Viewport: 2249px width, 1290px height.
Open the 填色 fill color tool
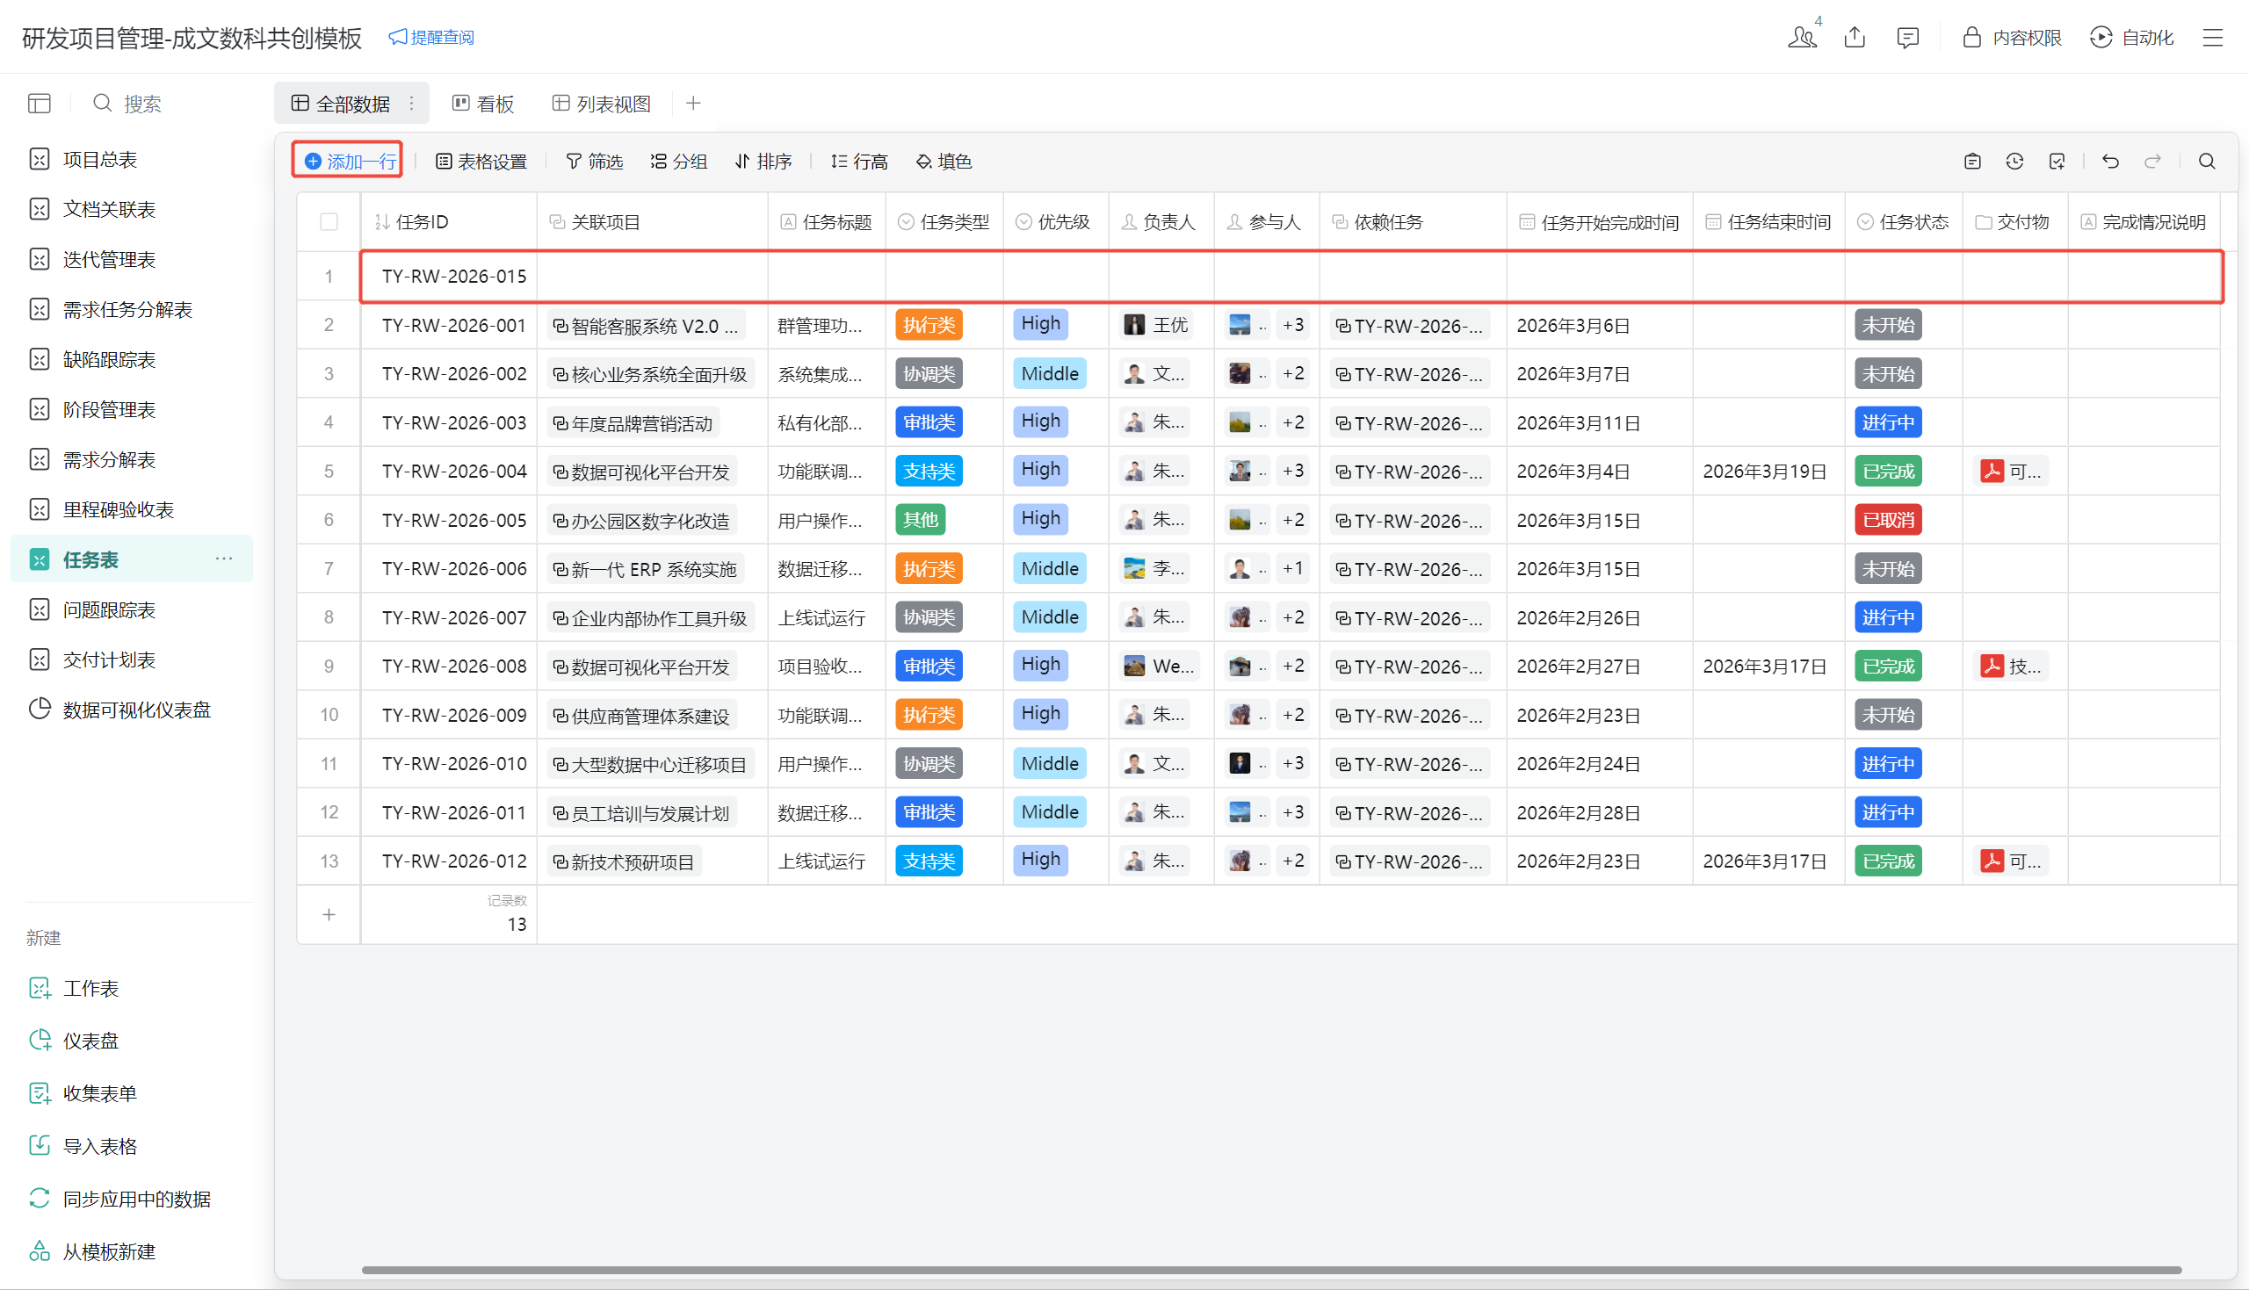coord(944,162)
